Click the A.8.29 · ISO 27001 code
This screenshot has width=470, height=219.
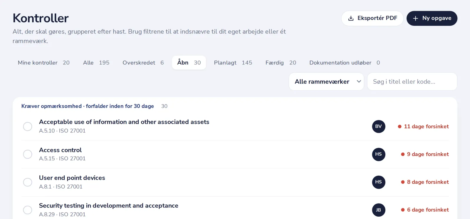[x=62, y=215]
